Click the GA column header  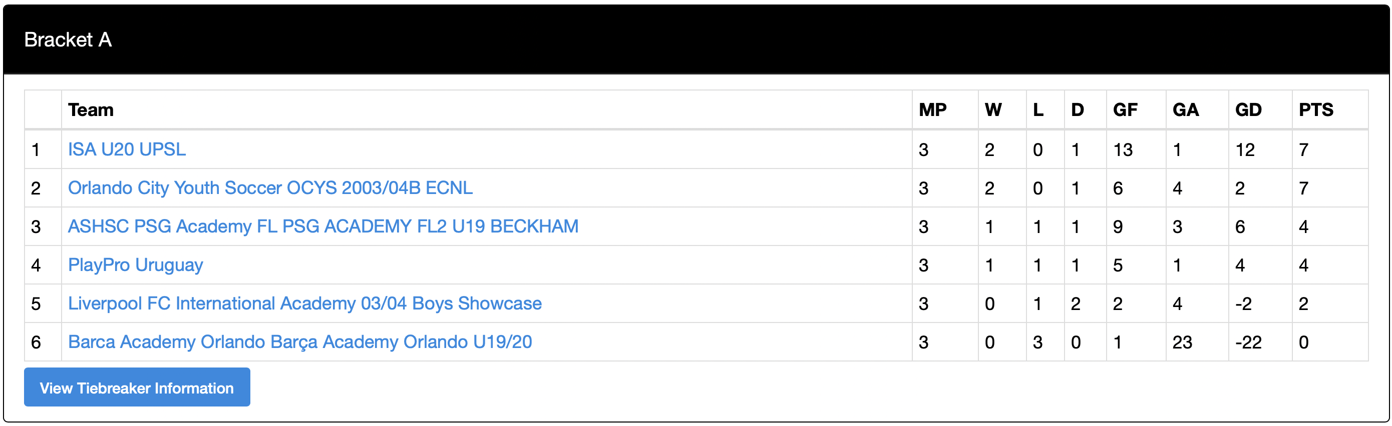[x=1186, y=109]
